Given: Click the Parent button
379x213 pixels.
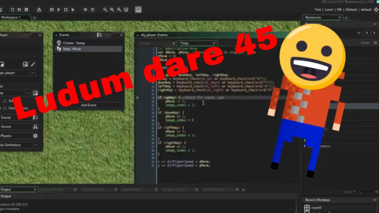Looking at the screenshot, I should (19, 127).
